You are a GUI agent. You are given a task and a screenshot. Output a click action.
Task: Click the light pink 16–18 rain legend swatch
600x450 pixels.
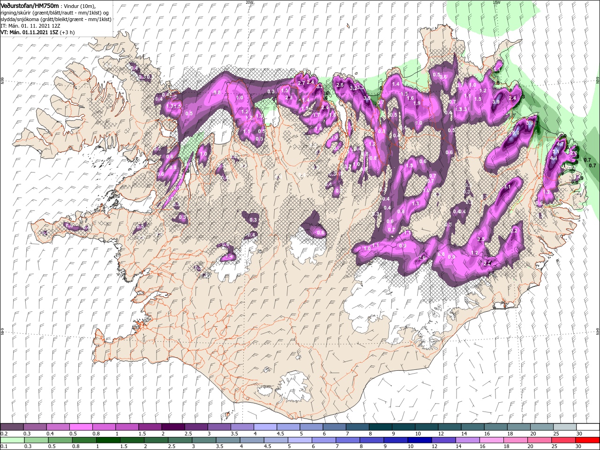click(491, 440)
